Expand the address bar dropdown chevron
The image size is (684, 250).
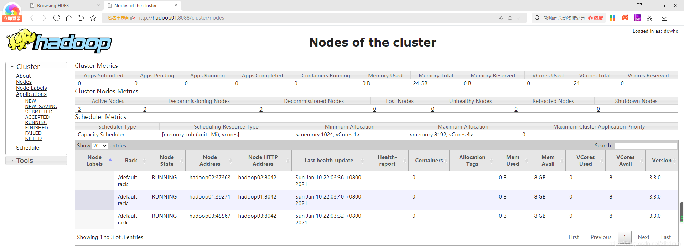click(518, 18)
